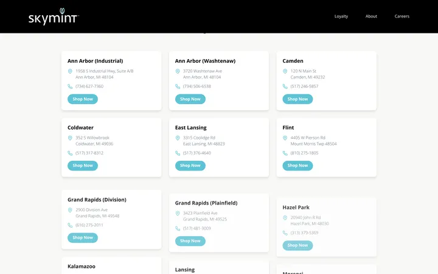Click phone number (517) 246-5857
438x274 pixels.
coord(304,86)
